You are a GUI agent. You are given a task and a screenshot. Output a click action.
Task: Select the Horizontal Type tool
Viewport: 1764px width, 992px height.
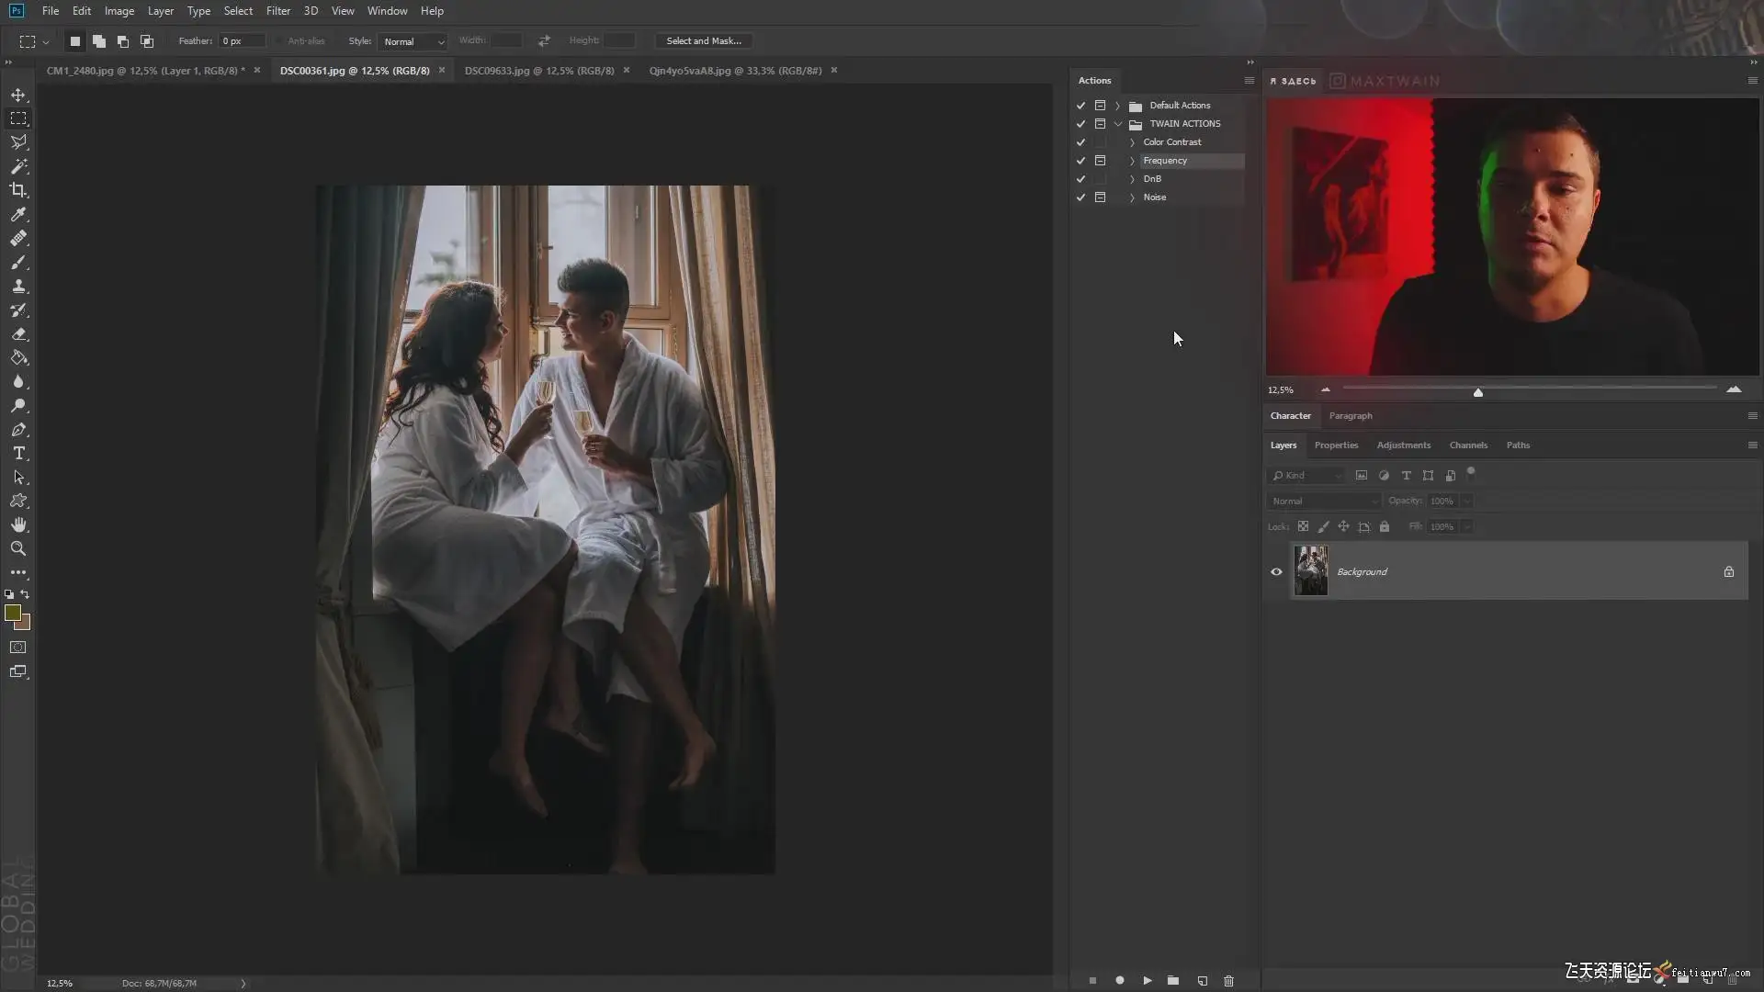pos(18,454)
